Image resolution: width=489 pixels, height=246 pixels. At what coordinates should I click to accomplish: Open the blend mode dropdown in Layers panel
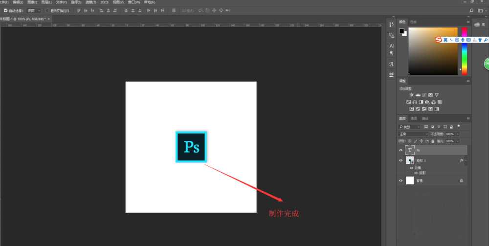click(413, 134)
